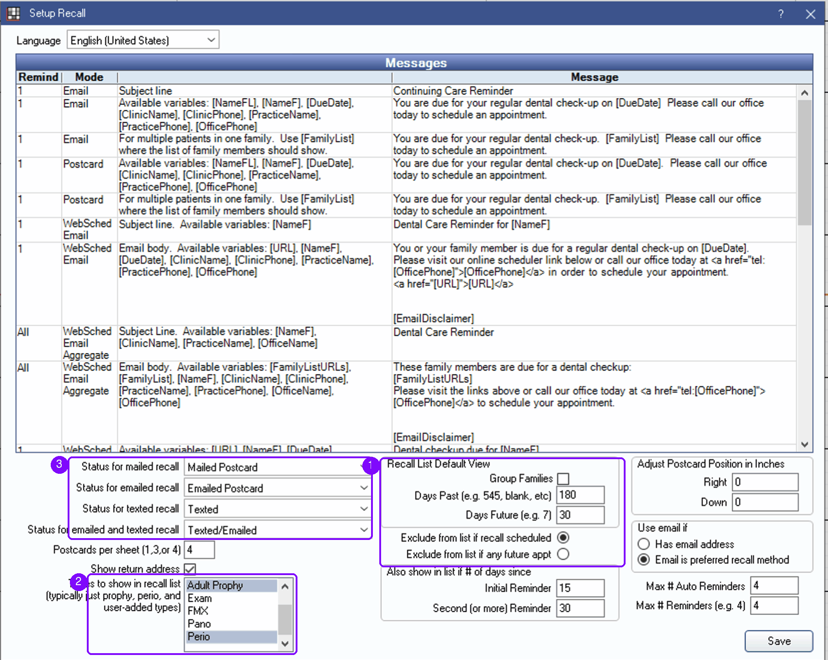Click the Max # Reminders field

coord(775,606)
